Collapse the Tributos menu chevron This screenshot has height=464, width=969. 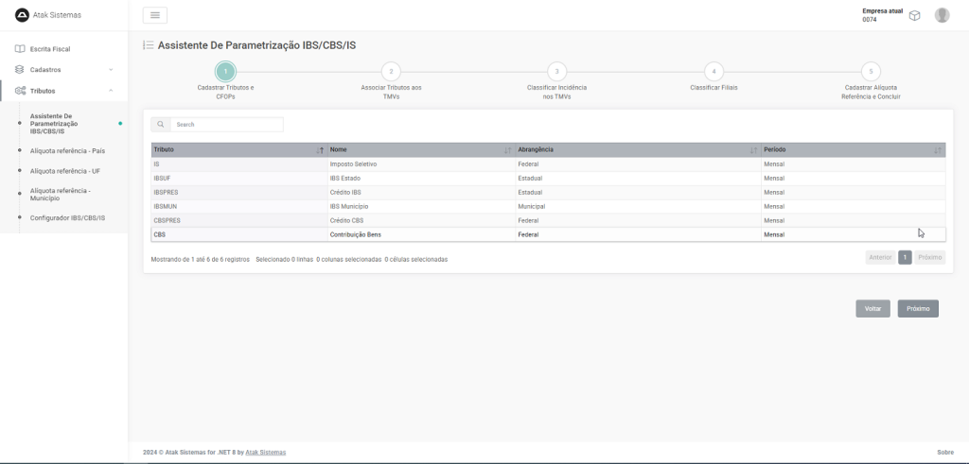point(111,91)
